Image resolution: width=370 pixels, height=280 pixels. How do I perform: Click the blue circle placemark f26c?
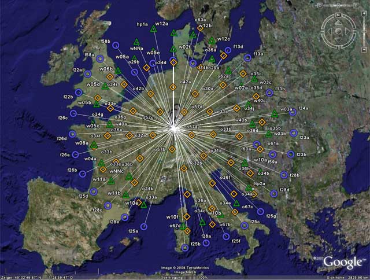point(73,113)
